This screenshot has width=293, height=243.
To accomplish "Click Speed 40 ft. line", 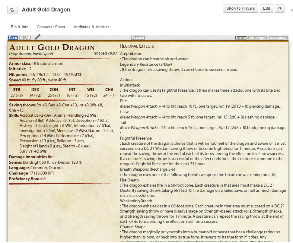I will [x=38, y=80].
